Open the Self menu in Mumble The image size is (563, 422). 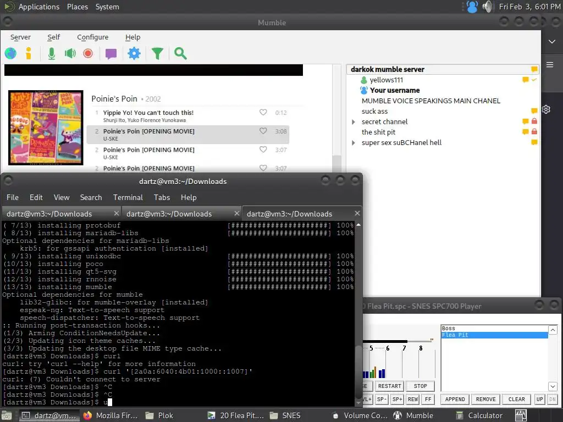(53, 37)
